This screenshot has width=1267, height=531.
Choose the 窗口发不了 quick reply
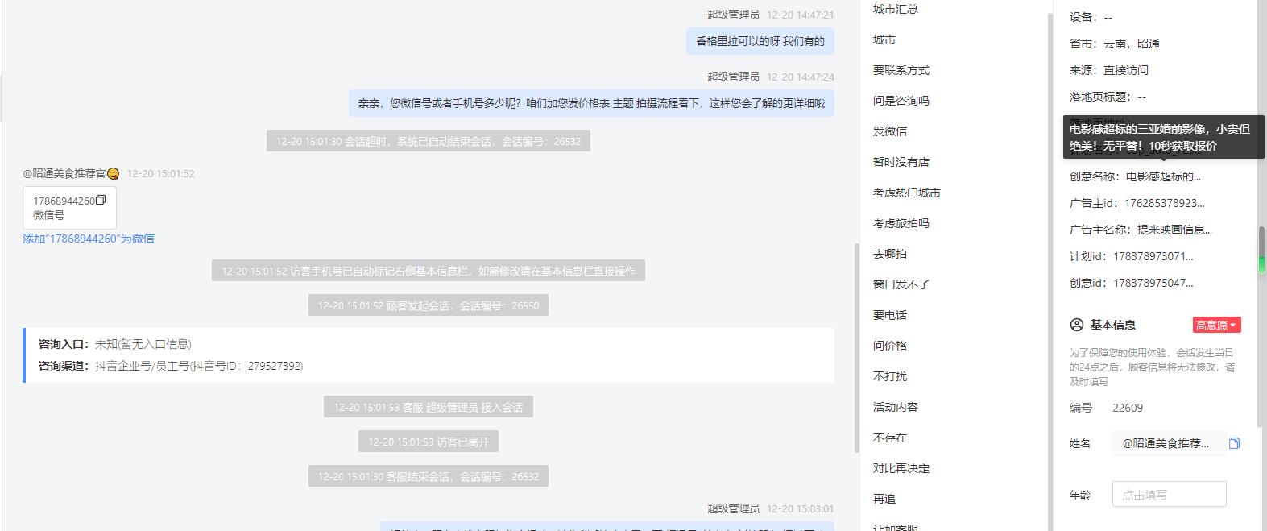click(x=901, y=284)
